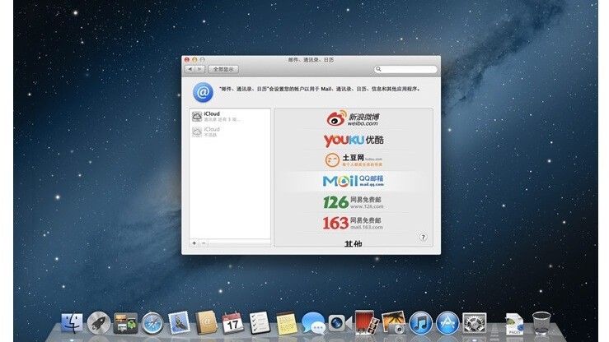
Task: Open the App Store from the Dock
Action: coord(447,321)
